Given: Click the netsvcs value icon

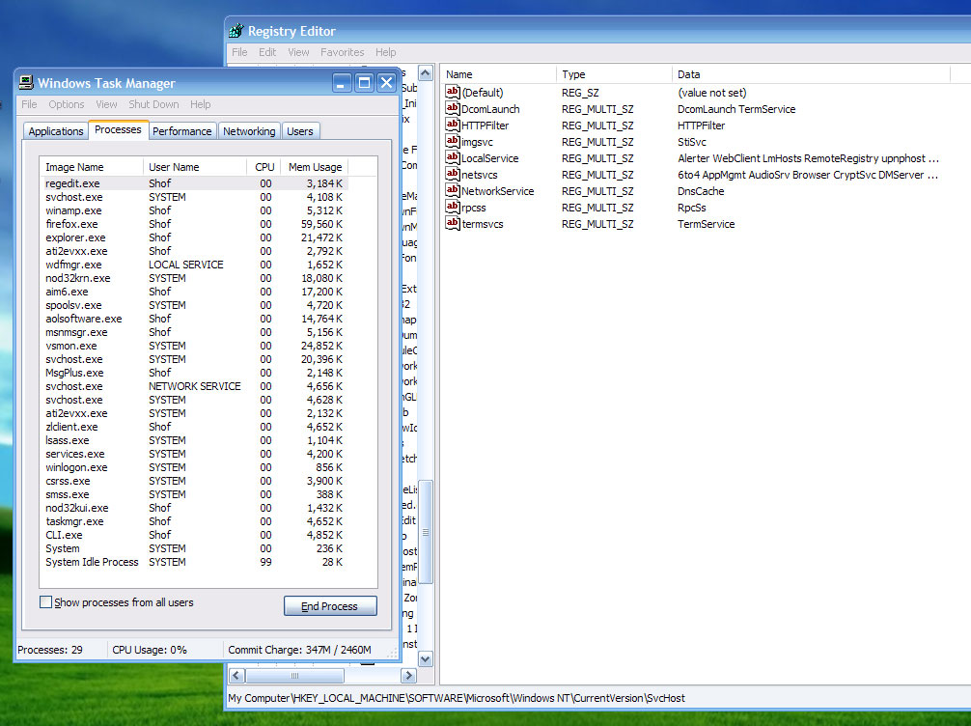Looking at the screenshot, I should click(453, 174).
